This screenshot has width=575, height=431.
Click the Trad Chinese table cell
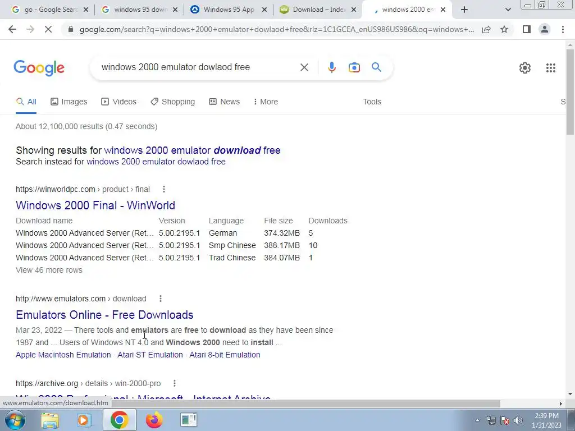(x=232, y=258)
